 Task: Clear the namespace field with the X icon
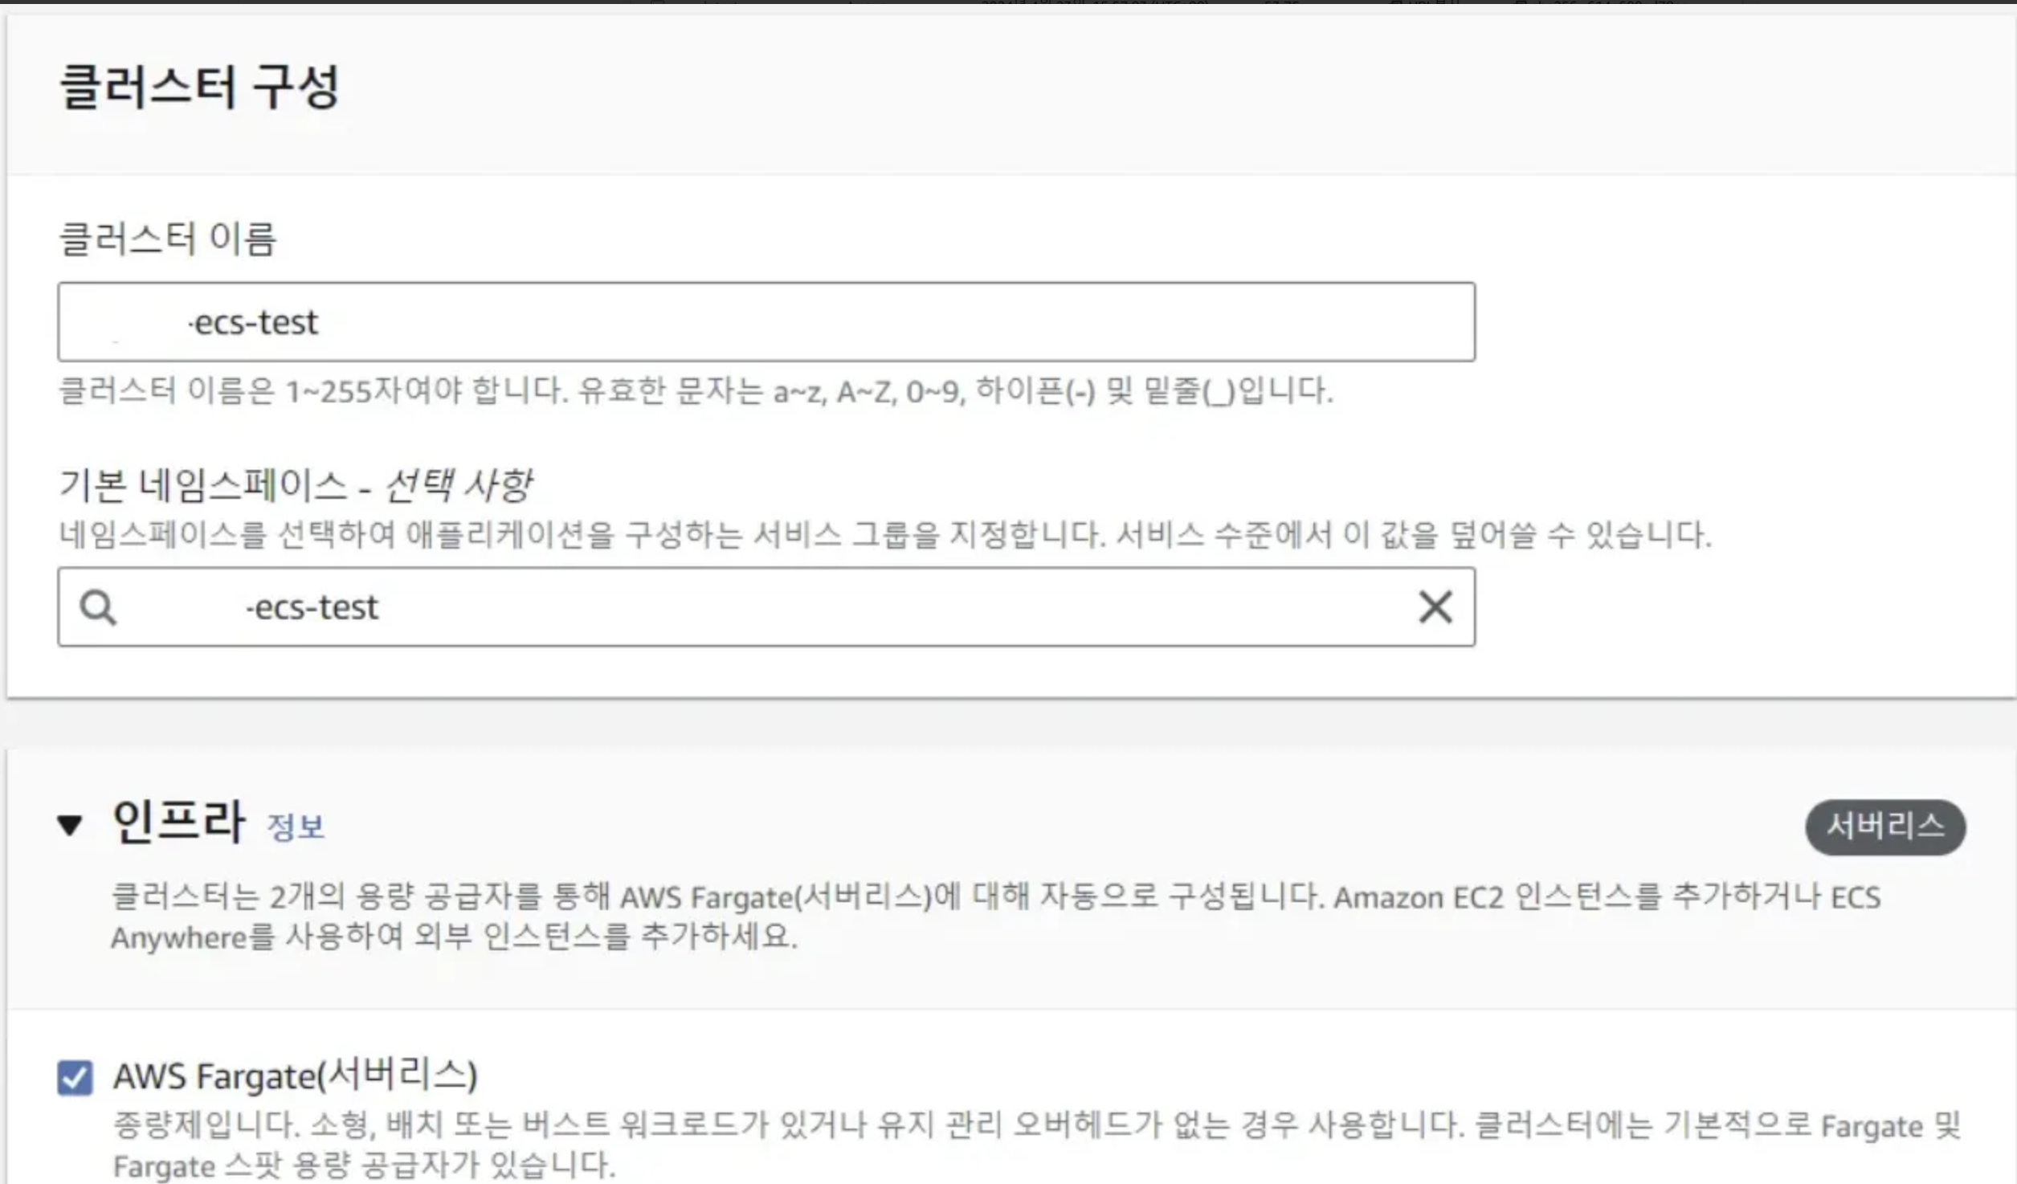pyautogui.click(x=1435, y=607)
